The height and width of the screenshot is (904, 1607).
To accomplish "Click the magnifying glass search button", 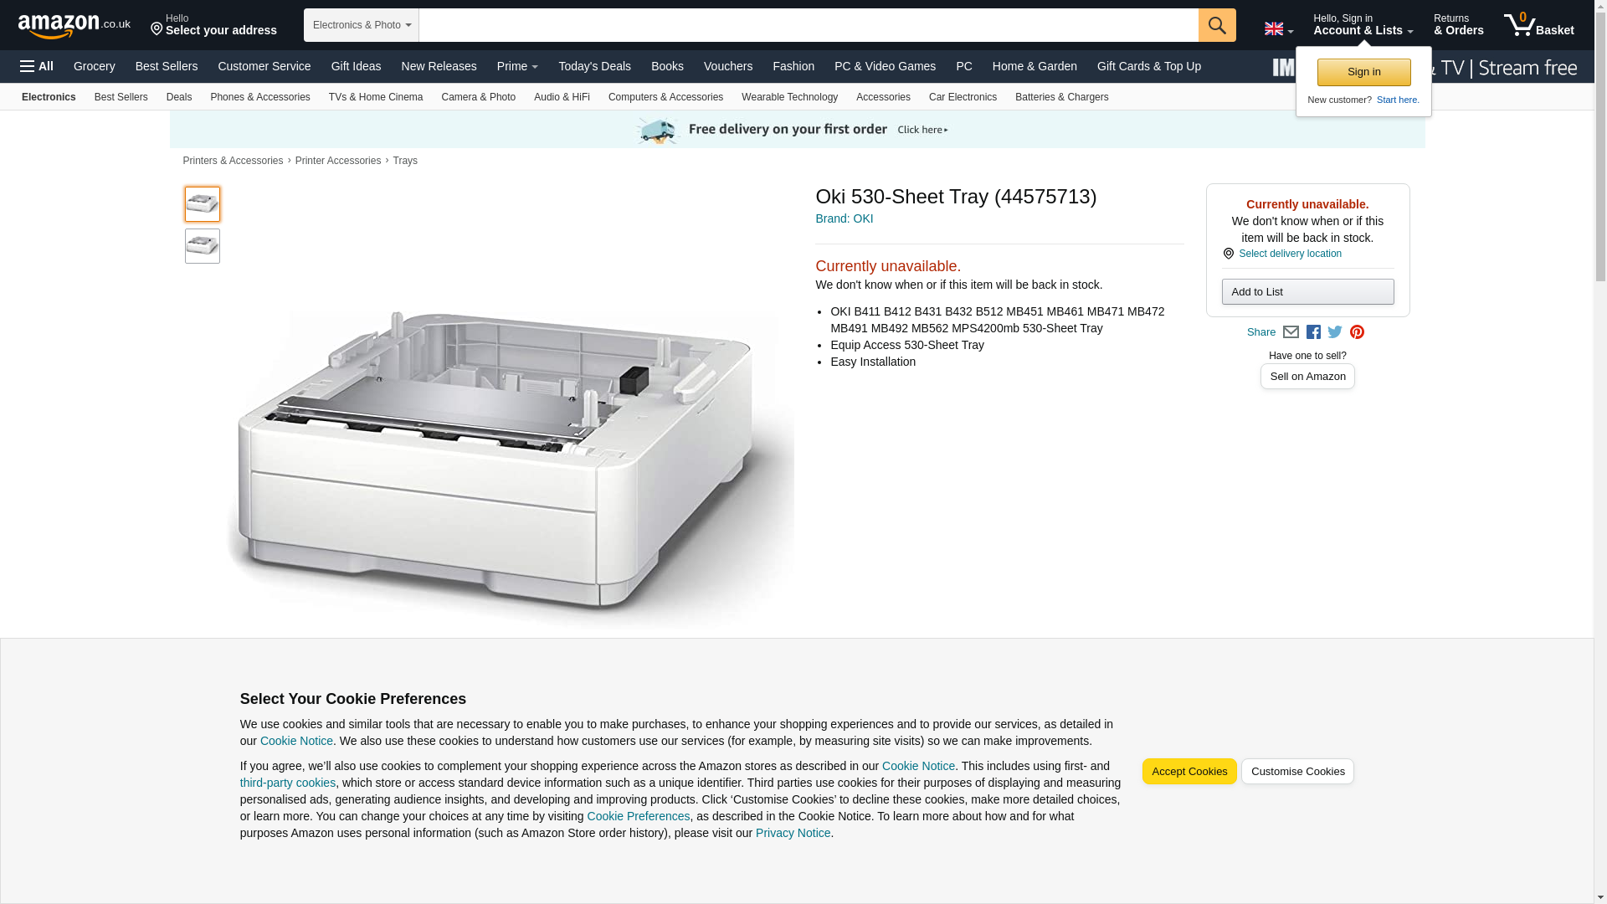I will 1216,25.
